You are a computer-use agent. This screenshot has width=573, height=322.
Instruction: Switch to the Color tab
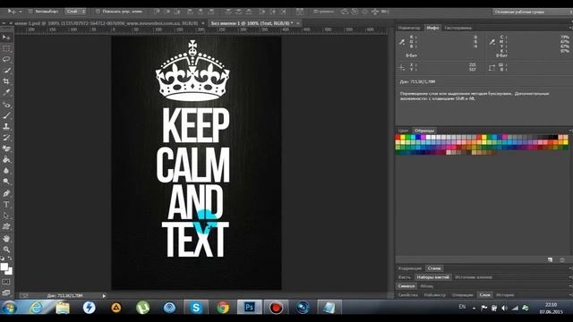point(403,131)
